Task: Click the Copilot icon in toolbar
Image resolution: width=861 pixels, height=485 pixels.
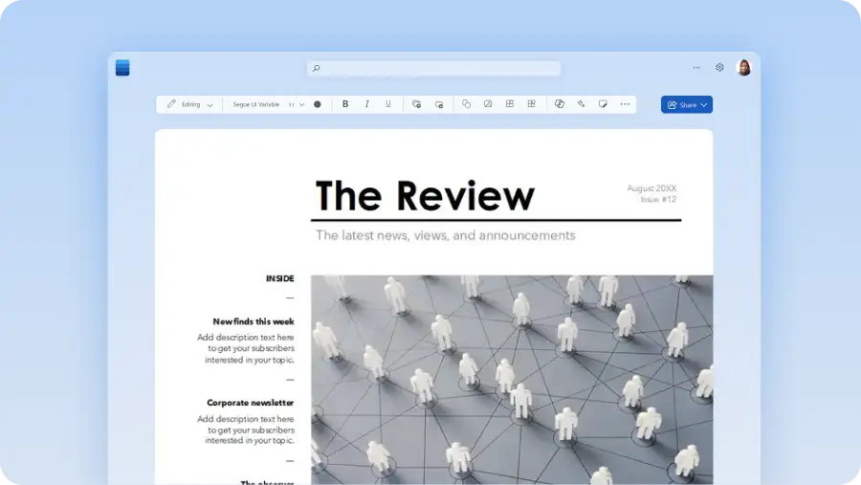Action: (x=560, y=104)
